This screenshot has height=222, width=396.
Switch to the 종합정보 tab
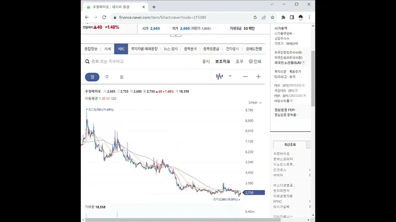(x=91, y=49)
